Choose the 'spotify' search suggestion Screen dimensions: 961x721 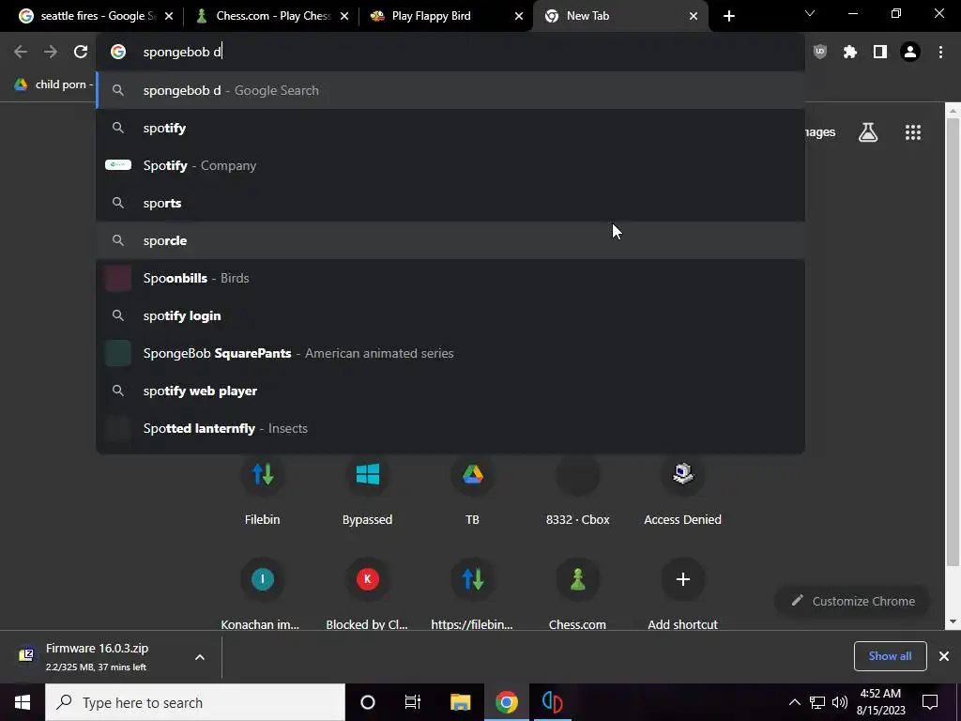(450, 128)
